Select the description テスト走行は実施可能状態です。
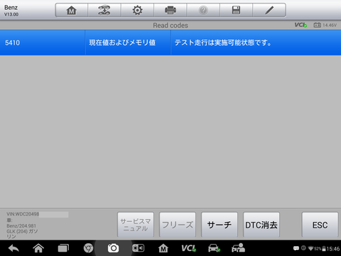The image size is (341, 256). [x=223, y=43]
